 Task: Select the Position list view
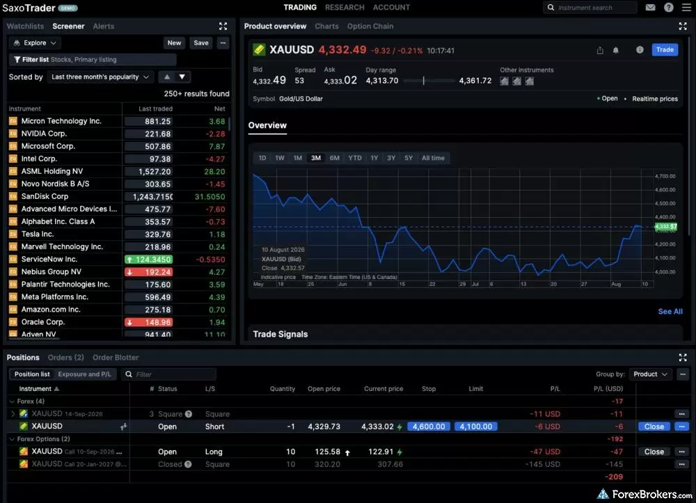pos(32,374)
